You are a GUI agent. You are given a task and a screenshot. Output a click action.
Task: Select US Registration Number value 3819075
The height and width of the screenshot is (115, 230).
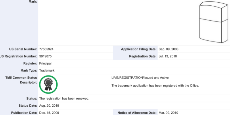point(45,56)
